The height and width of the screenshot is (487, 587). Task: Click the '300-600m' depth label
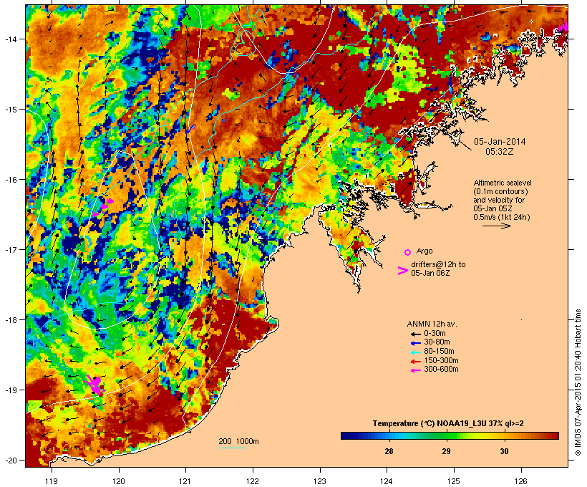pyautogui.click(x=441, y=370)
